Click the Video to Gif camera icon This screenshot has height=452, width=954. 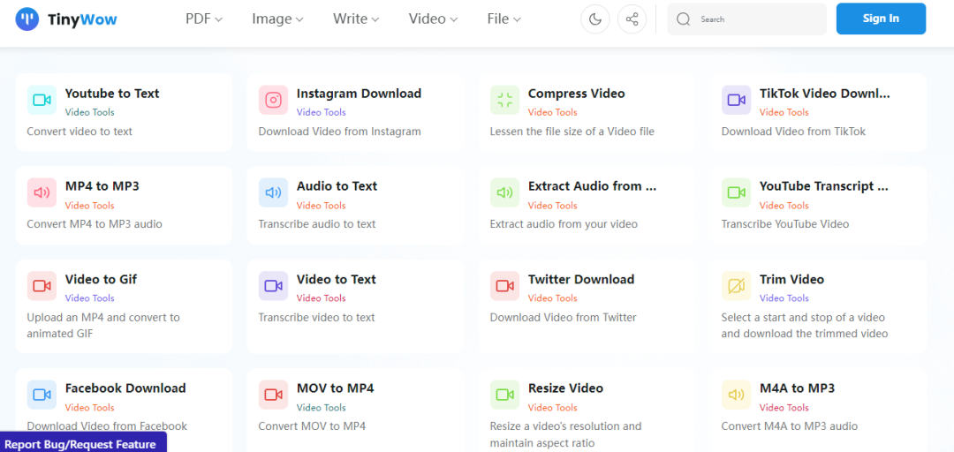(42, 286)
